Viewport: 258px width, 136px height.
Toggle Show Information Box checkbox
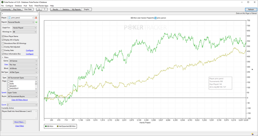coord(3,54)
